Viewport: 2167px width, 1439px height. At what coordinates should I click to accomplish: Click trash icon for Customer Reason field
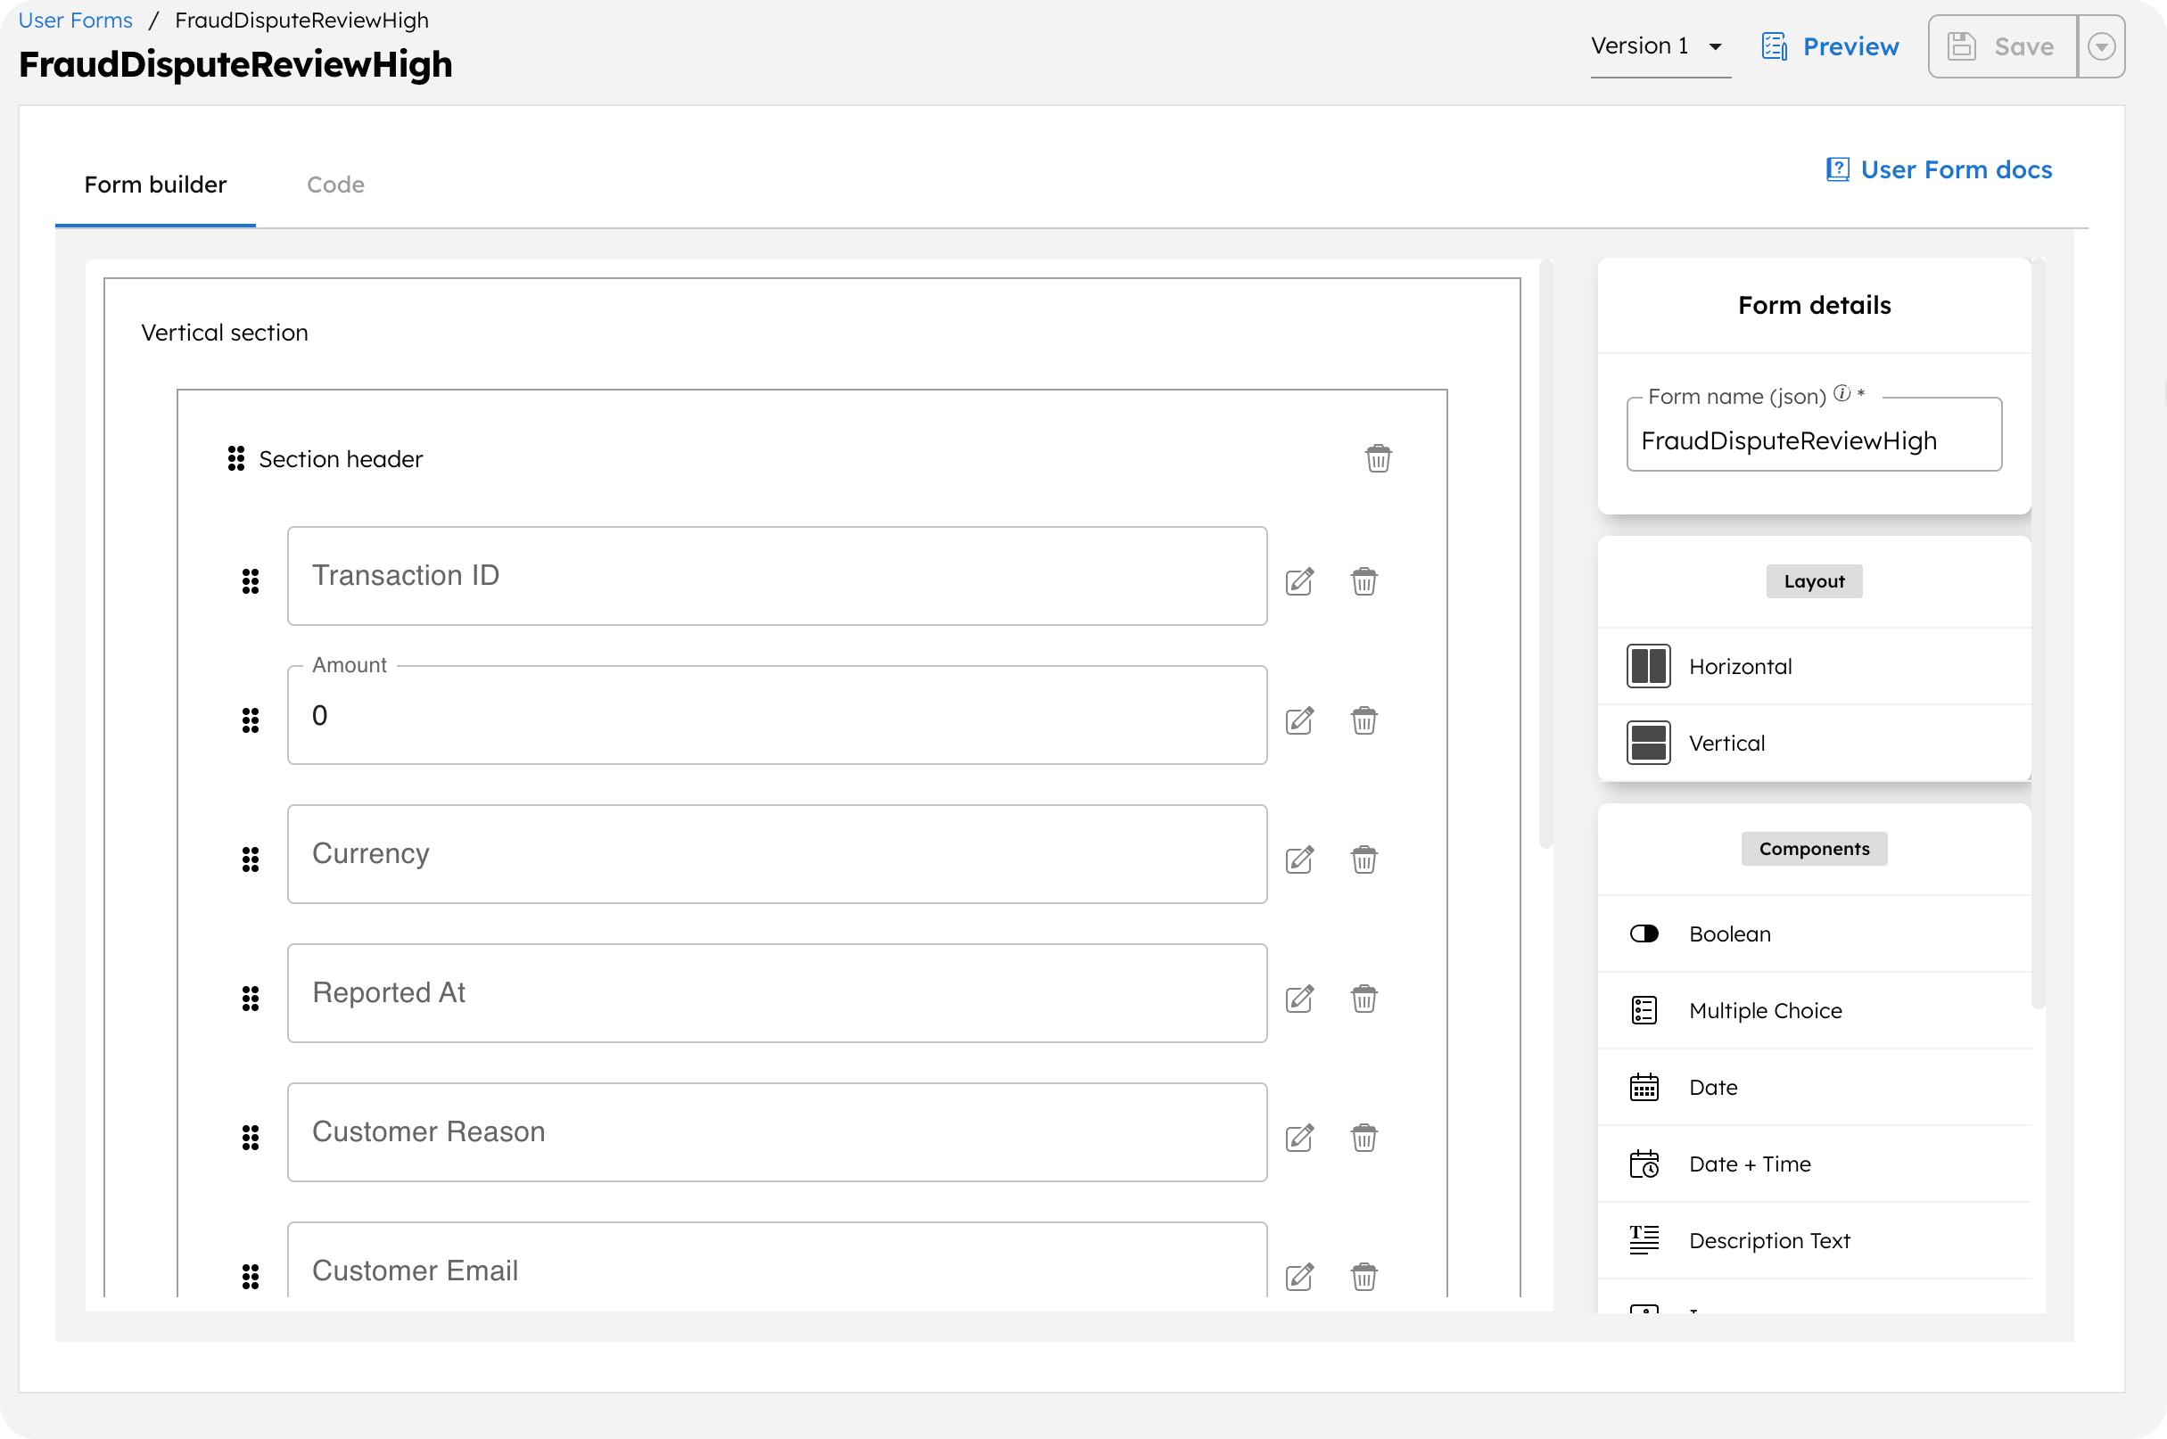click(x=1364, y=1138)
